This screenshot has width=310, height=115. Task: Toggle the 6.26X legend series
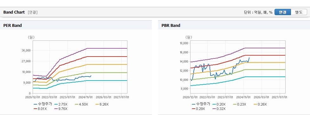tap(102, 104)
